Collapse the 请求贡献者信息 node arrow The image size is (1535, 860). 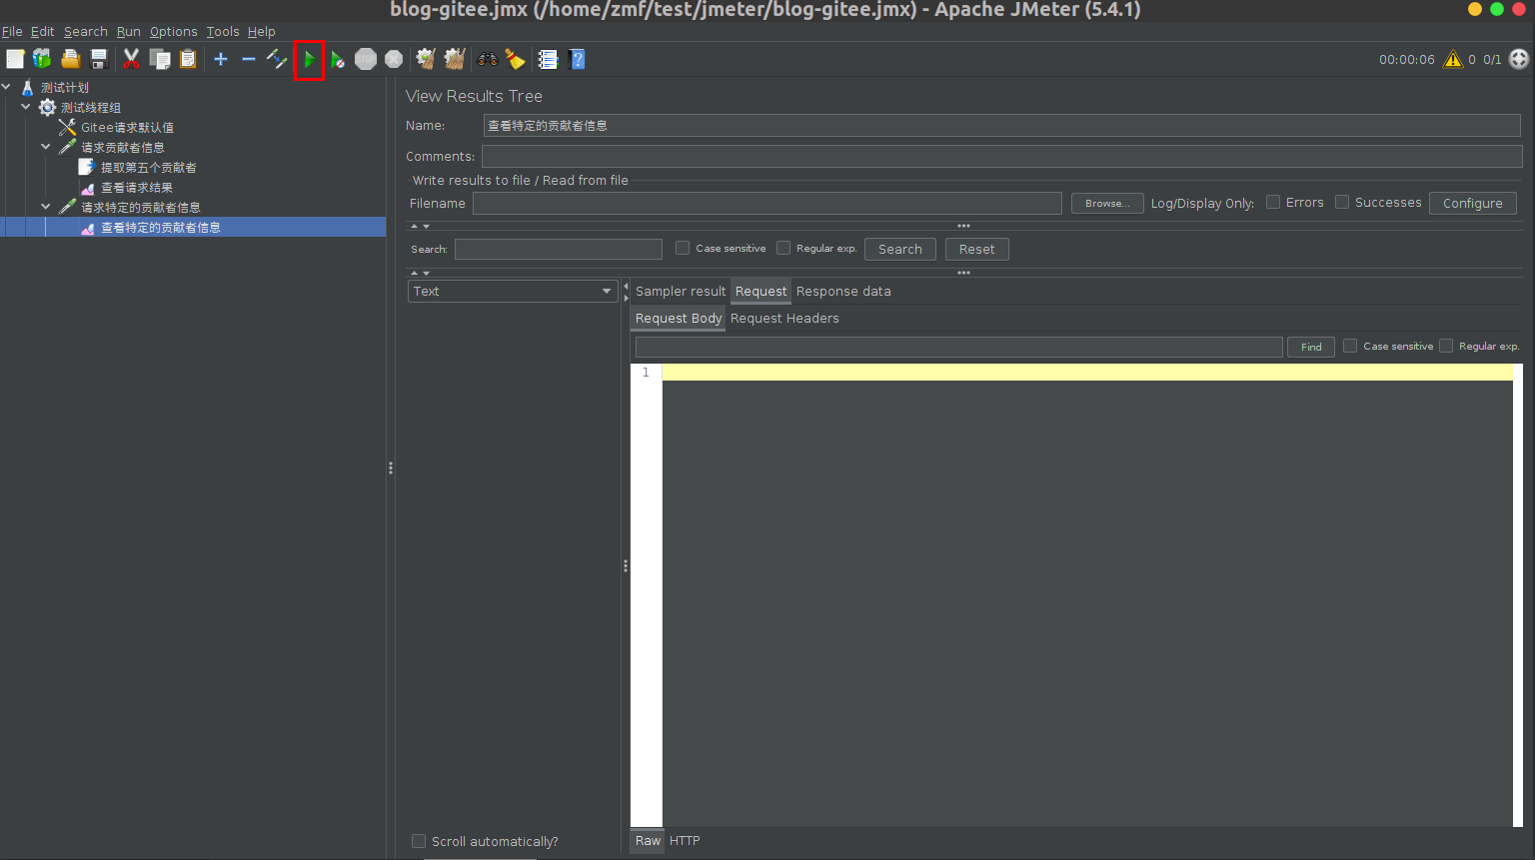(46, 147)
